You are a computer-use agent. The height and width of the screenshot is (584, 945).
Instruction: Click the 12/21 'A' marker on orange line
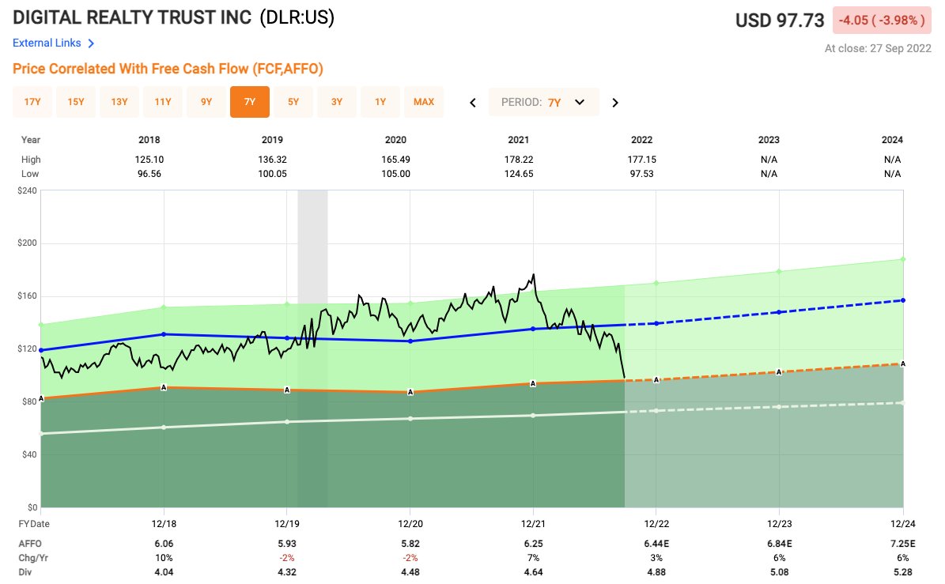point(533,383)
